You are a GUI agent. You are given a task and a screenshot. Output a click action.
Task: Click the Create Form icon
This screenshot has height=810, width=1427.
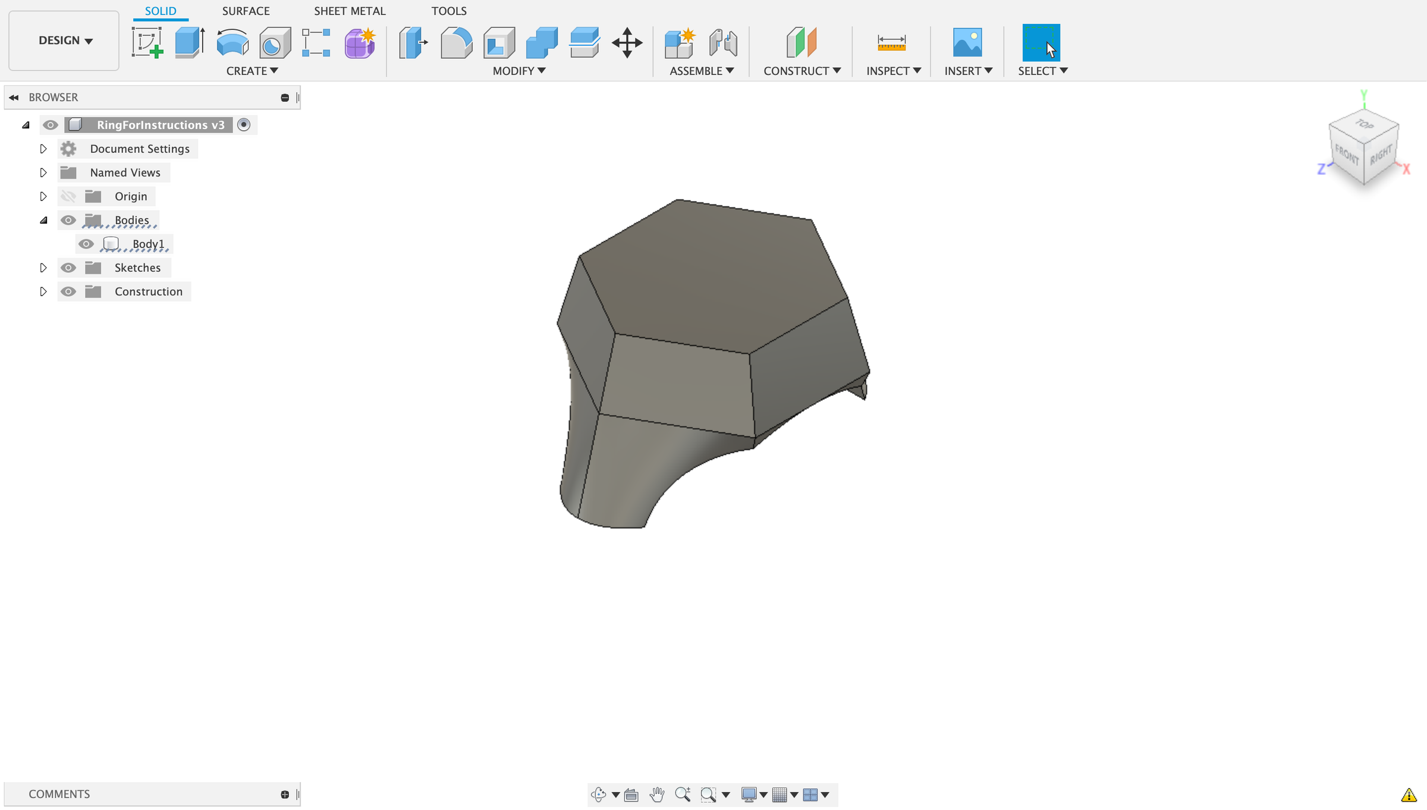click(359, 42)
